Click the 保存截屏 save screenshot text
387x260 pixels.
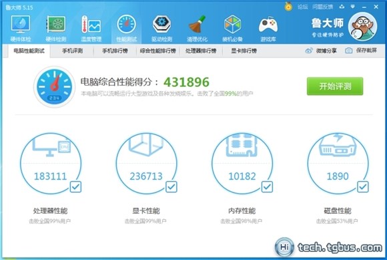pyautogui.click(x=366, y=50)
